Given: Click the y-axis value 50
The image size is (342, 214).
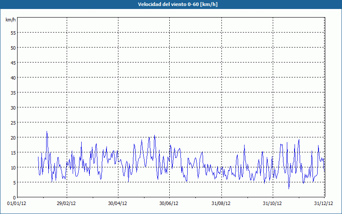Looking at the screenshot, I should click(13, 48).
